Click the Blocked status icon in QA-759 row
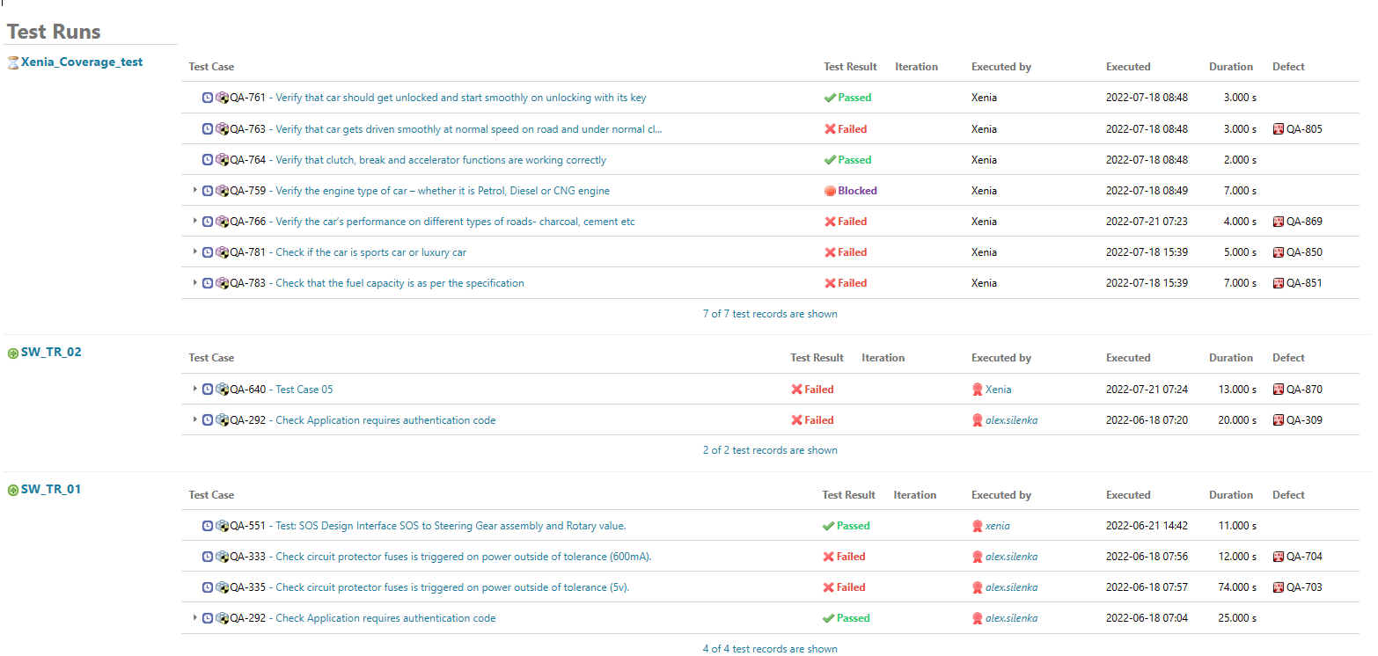Screen dimensions: 1378x656 [x=830, y=191]
